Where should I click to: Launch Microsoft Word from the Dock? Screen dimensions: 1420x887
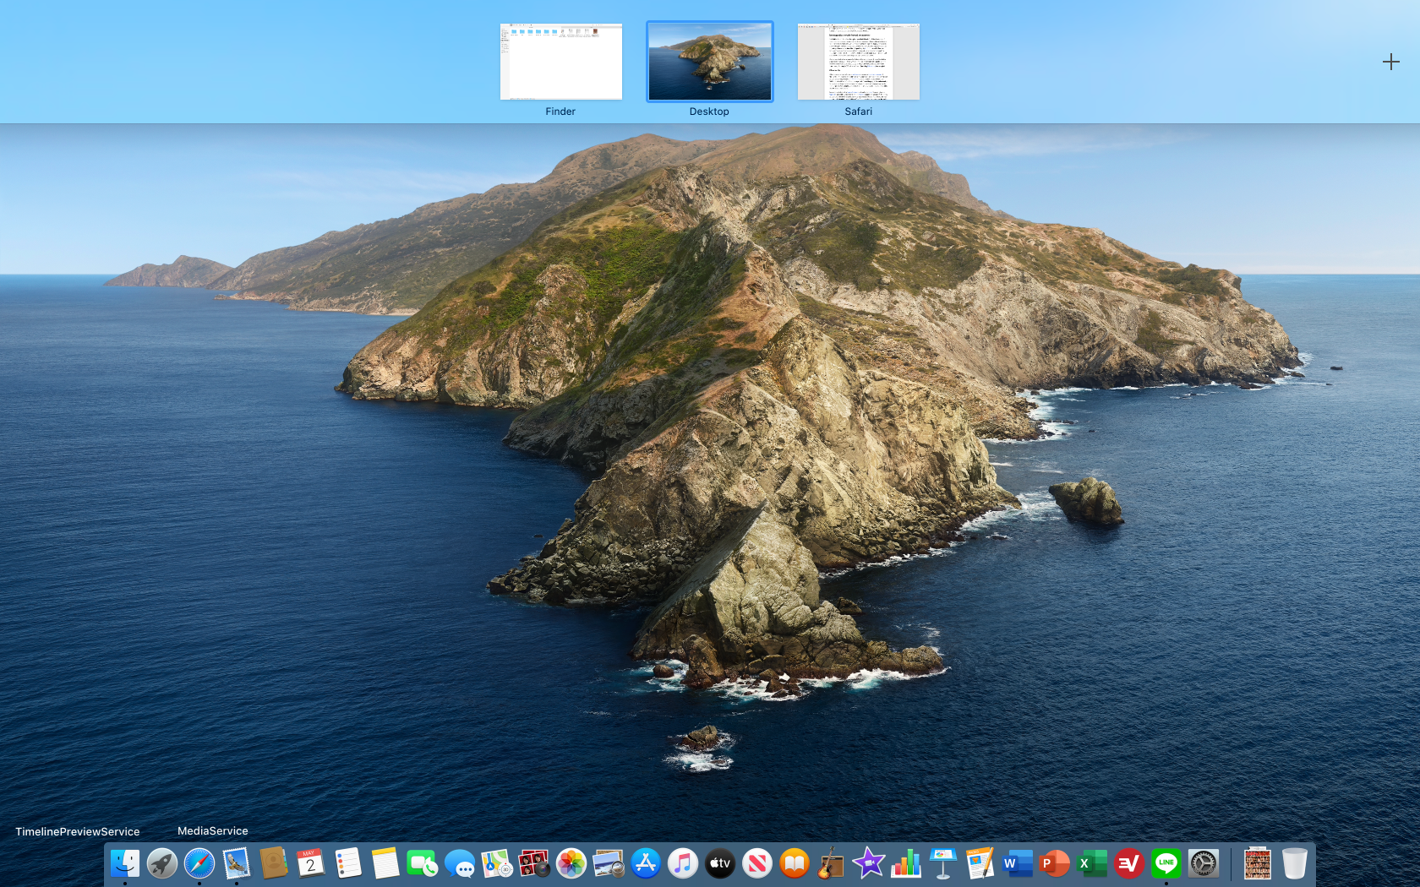[1017, 863]
